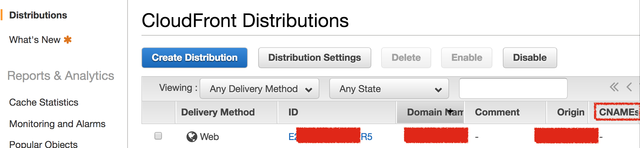This screenshot has height=148, width=640.
Task: Go to first page using double chevron
Action: pos(614,87)
